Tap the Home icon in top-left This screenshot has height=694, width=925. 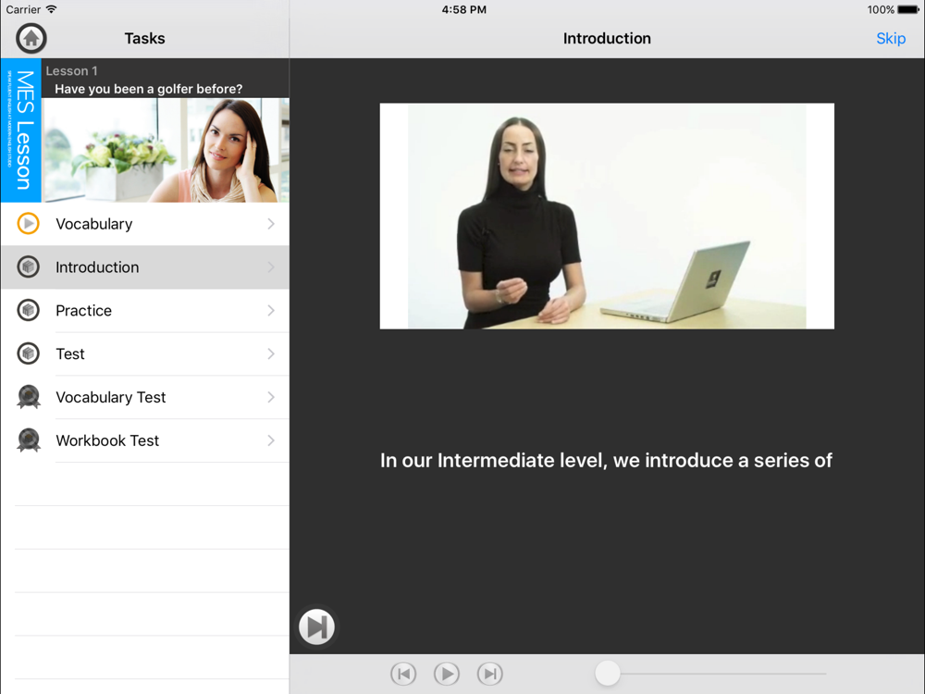pos(31,38)
